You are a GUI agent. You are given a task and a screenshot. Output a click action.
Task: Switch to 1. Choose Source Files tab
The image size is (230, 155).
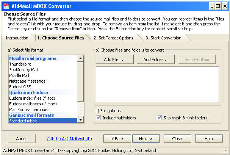tap(61, 38)
